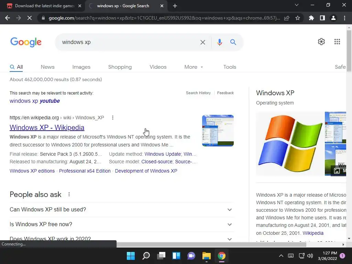This screenshot has height=264, width=352.
Task: Open Wikipedia link in knowledge panel
Action: tap(313, 233)
